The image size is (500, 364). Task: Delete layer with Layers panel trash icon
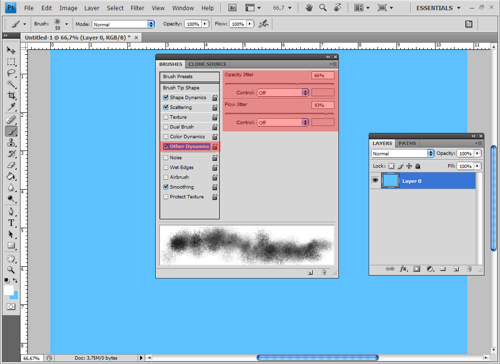click(x=469, y=269)
